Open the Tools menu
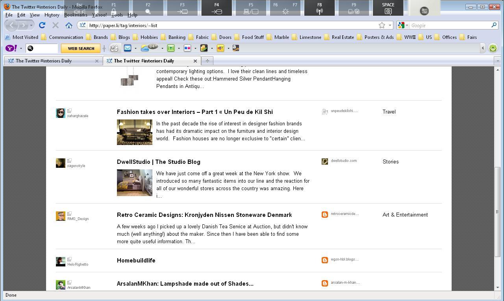504x301 pixels. pos(117,15)
